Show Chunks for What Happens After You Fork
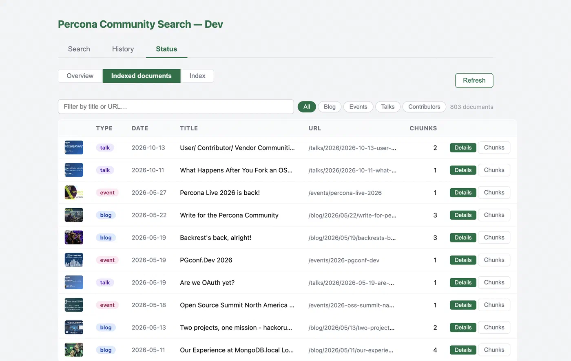The width and height of the screenshot is (571, 361). (494, 170)
